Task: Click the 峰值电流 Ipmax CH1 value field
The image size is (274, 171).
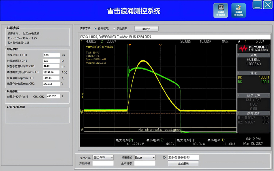Action: click(x=51, y=72)
